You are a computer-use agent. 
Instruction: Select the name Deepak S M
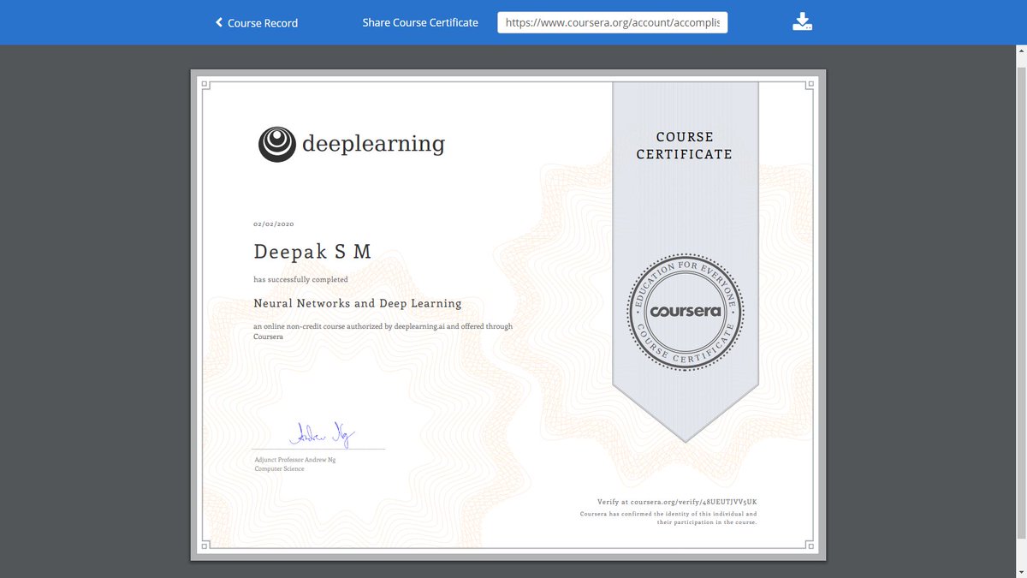pos(312,252)
